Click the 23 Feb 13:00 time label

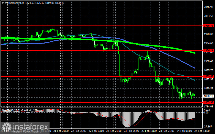[149, 131]
